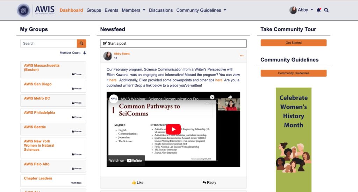Open notifications bell icon
The width and height of the screenshot is (358, 192).
click(x=318, y=10)
